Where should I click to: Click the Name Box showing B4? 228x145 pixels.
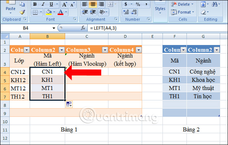click(26, 28)
